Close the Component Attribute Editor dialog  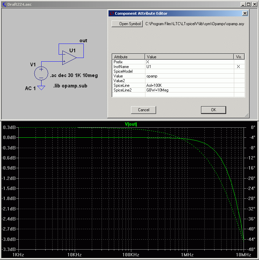pyautogui.click(x=245, y=13)
